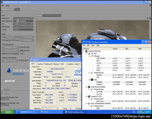Click the Intel Pentium E5200 processor icon
Screen dimensions: 152x119
[89, 87]
